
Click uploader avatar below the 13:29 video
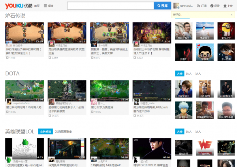point(9,44)
